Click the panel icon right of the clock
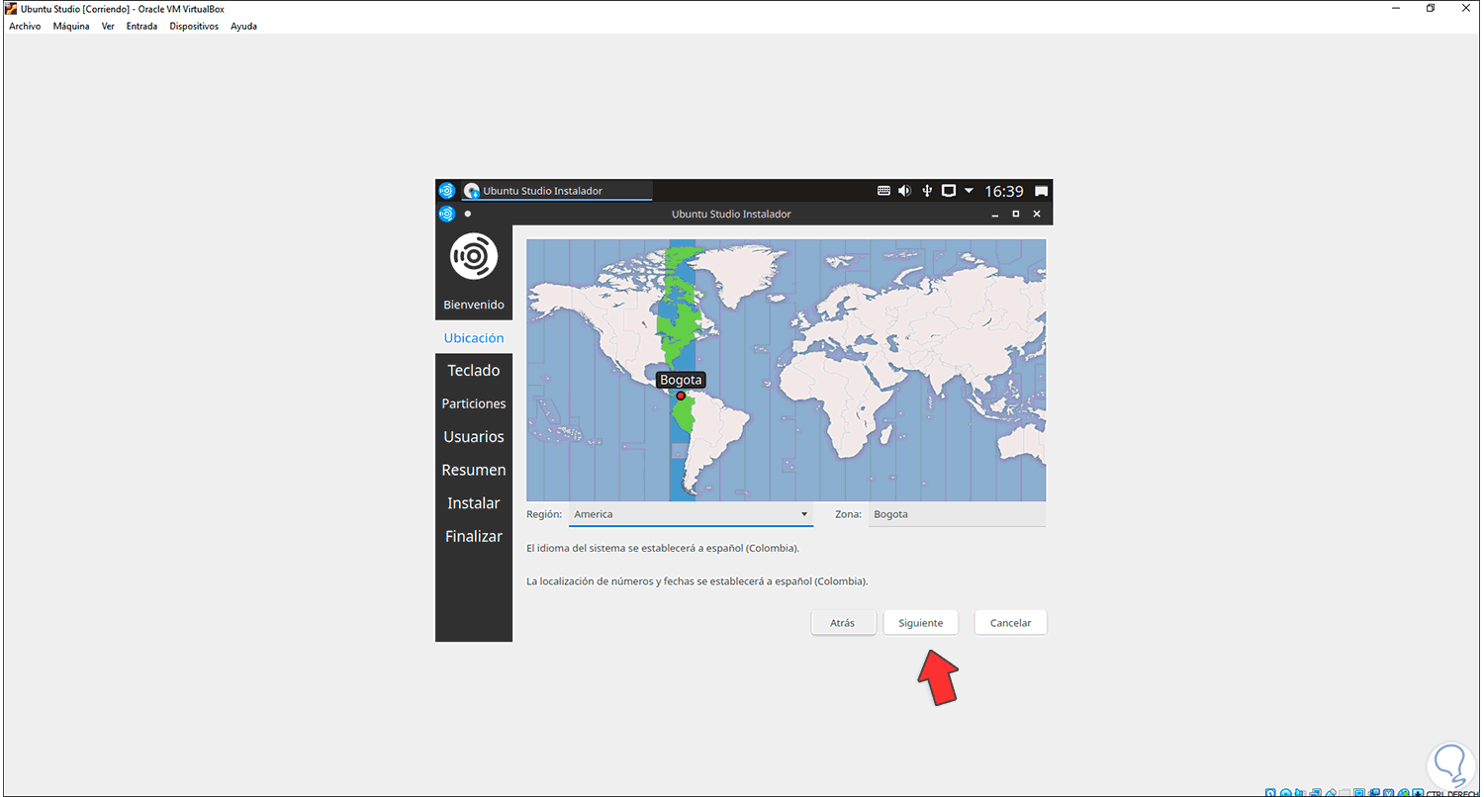The height and width of the screenshot is (797, 1484). tap(1041, 191)
